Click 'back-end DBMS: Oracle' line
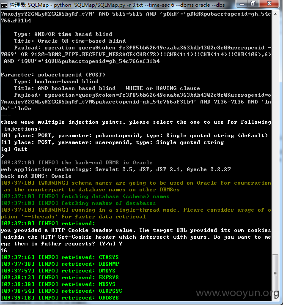The height and width of the screenshot is (305, 283). click(x=36, y=176)
